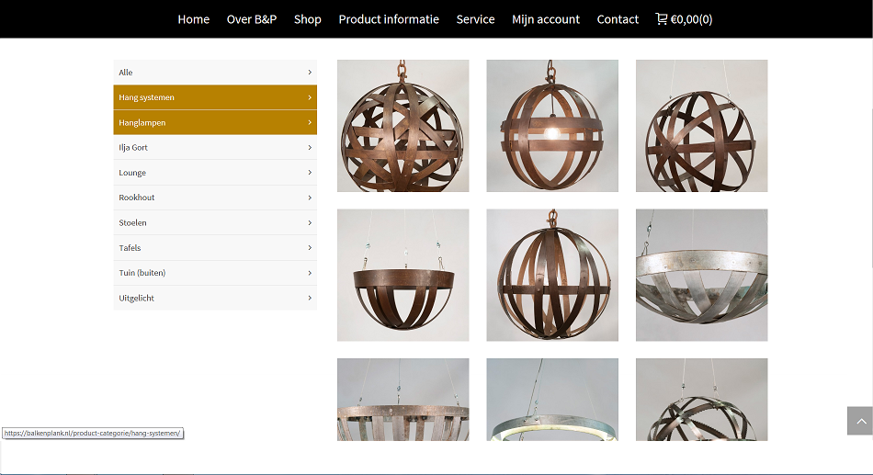The width and height of the screenshot is (873, 475).
Task: Go to the Home page
Action: pyautogui.click(x=194, y=19)
